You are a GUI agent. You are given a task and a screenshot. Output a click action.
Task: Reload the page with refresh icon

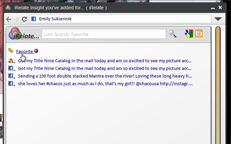24,19
